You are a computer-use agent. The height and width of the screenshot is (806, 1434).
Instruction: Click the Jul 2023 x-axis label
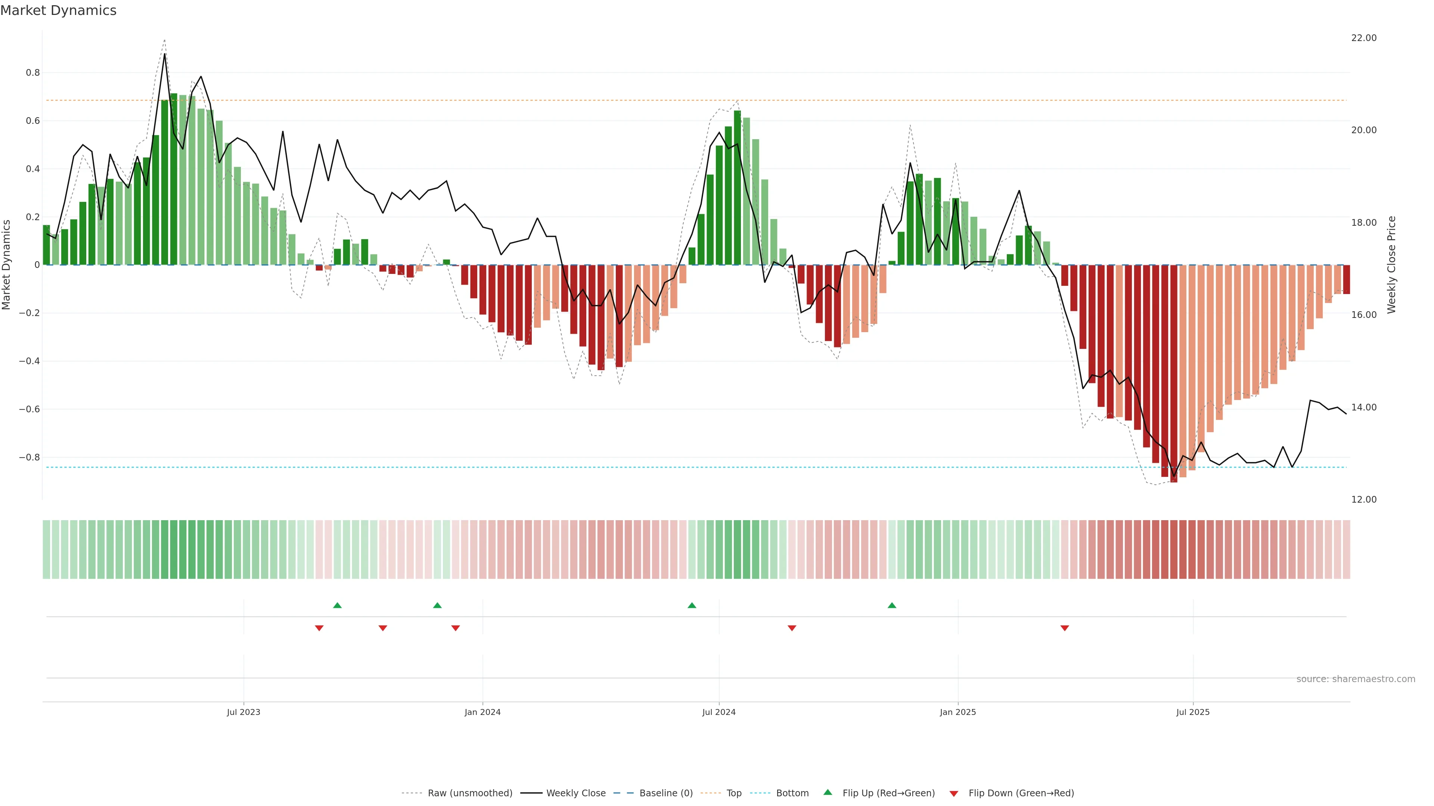click(243, 712)
